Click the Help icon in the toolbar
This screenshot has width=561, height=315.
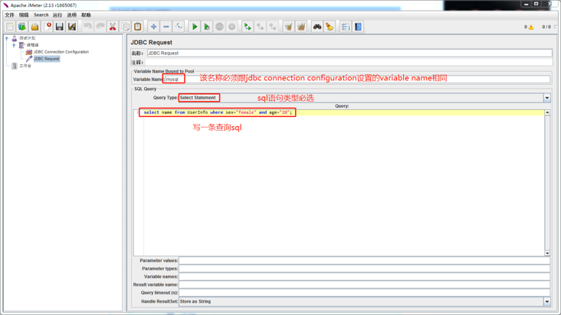(358, 27)
